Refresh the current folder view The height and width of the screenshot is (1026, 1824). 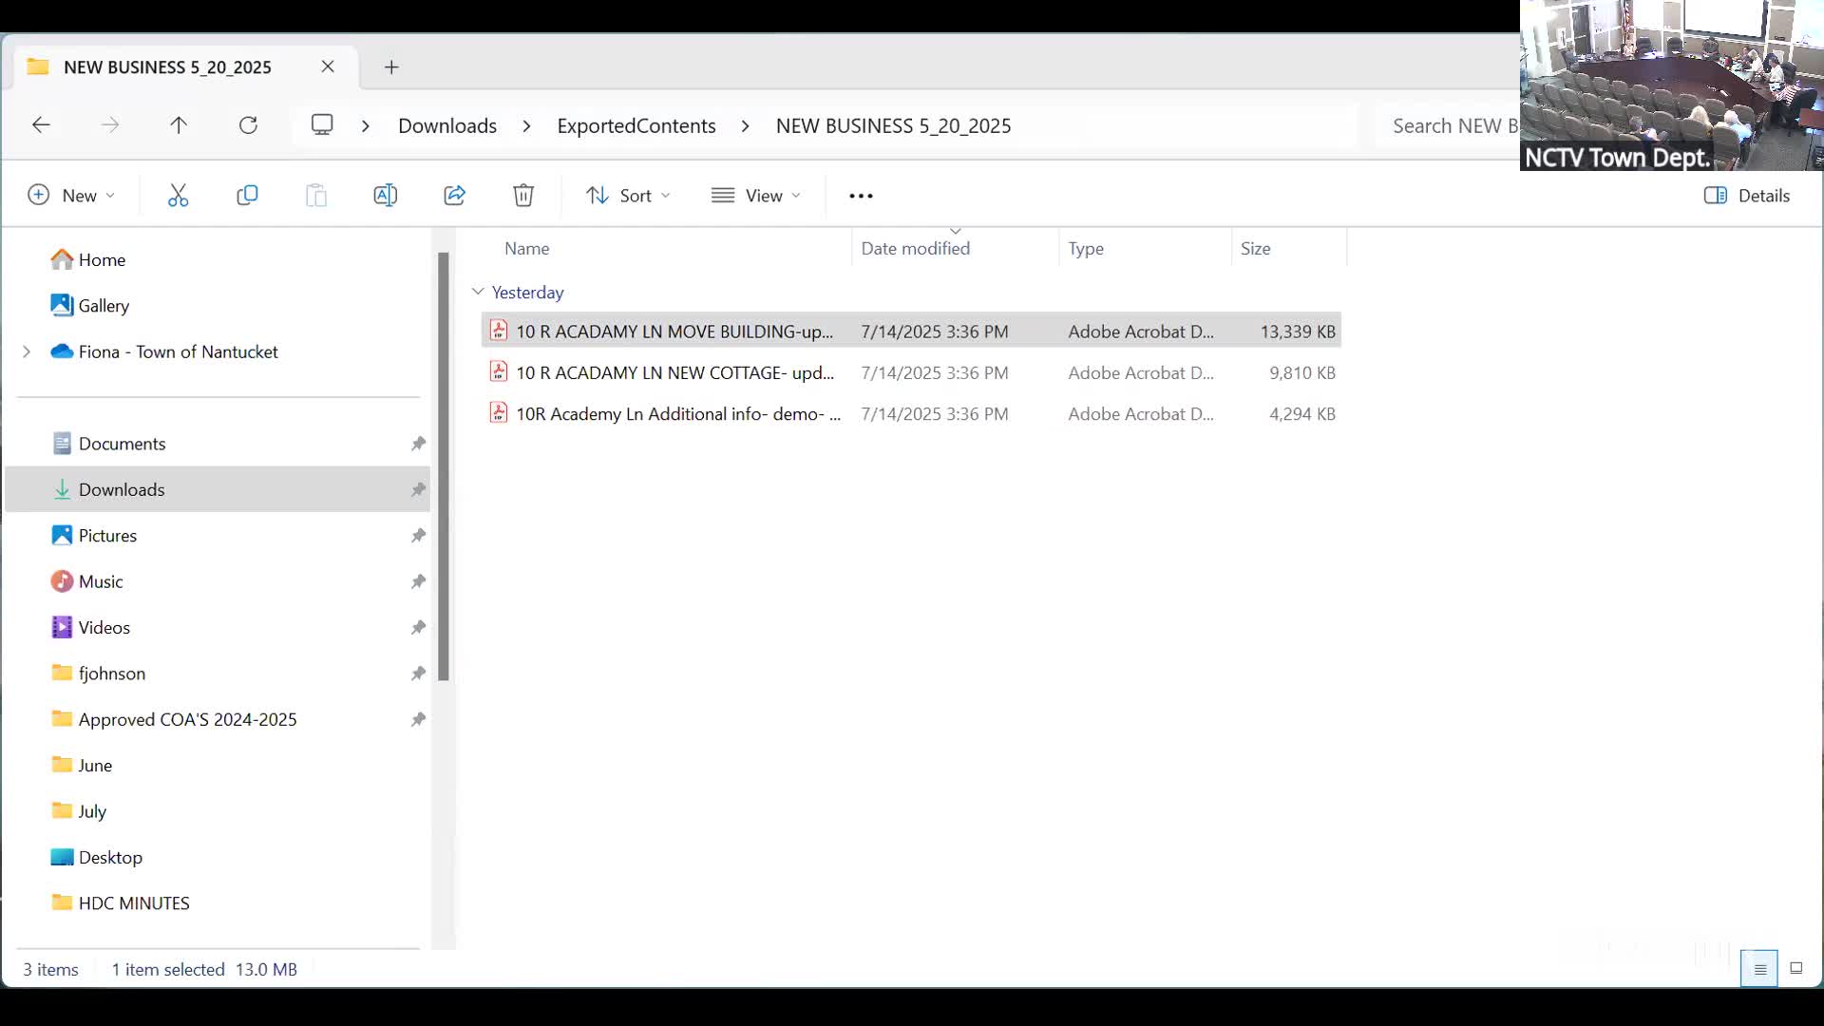248,125
